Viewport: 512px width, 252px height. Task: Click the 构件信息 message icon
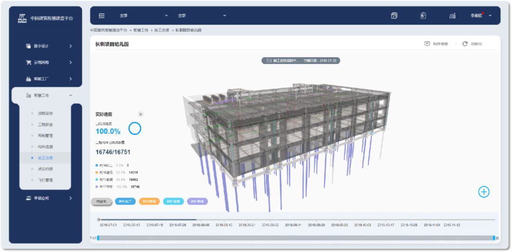click(x=427, y=44)
